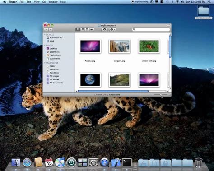Open the View menu
The height and width of the screenshot is (171, 214).
(37, 2)
